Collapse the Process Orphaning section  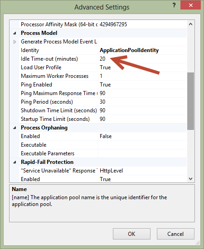point(15,128)
